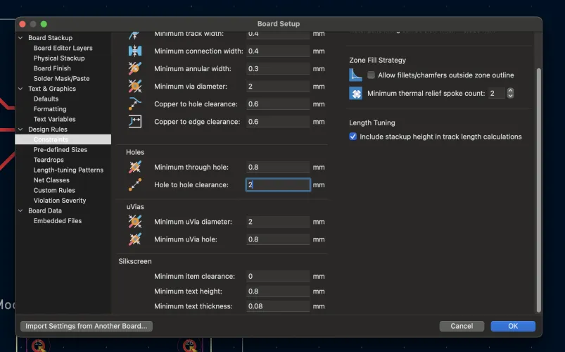Click the Design Rules tree label
The height and width of the screenshot is (352, 565).
48,129
